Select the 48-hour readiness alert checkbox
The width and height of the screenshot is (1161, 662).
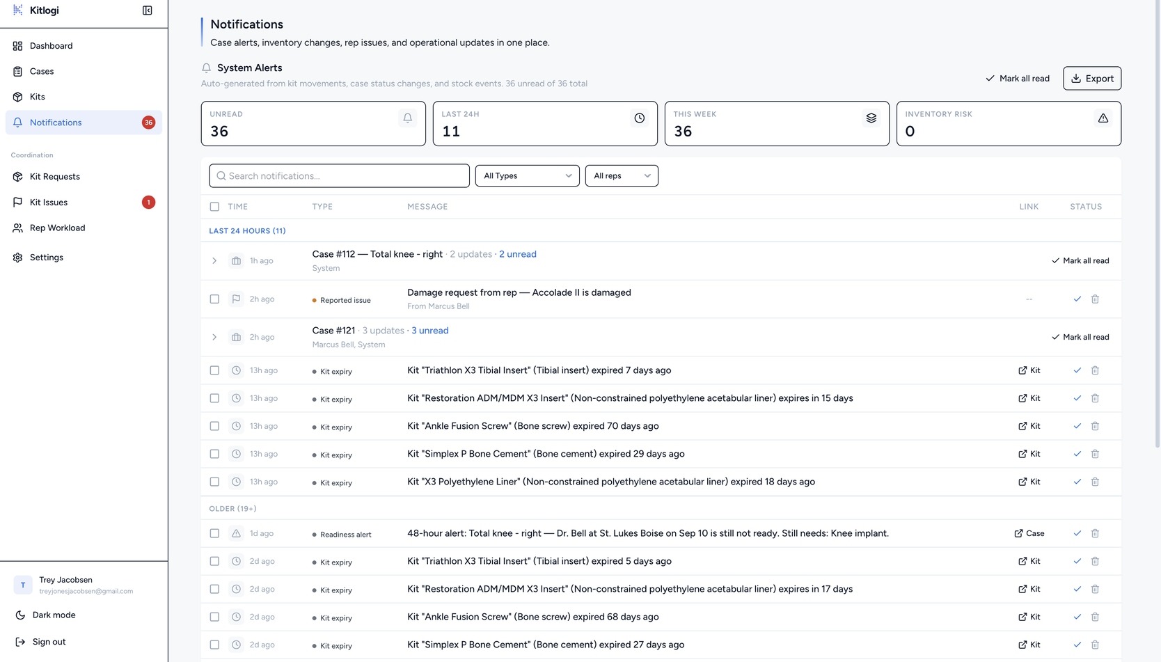214,533
